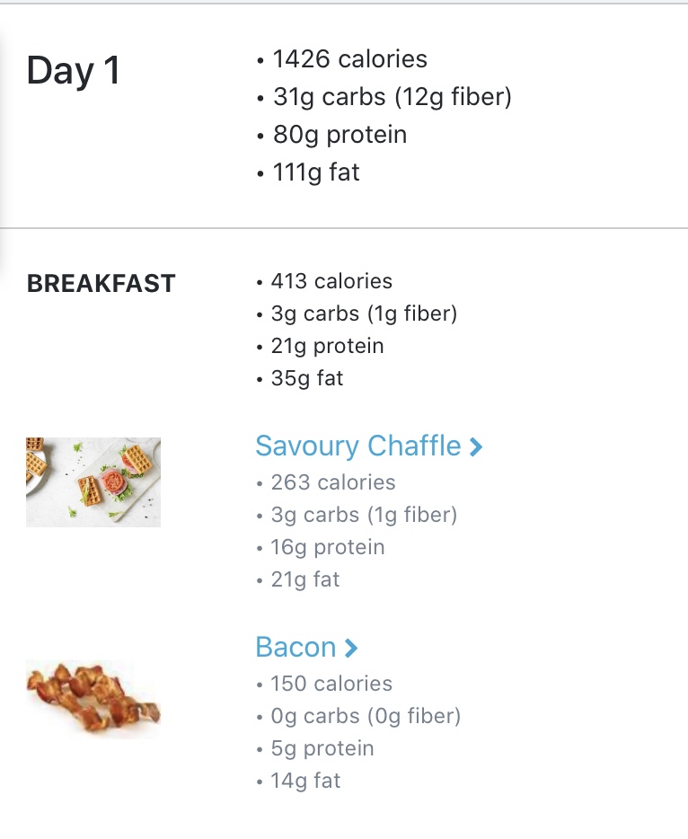Open the Bacon recipe link

(295, 648)
